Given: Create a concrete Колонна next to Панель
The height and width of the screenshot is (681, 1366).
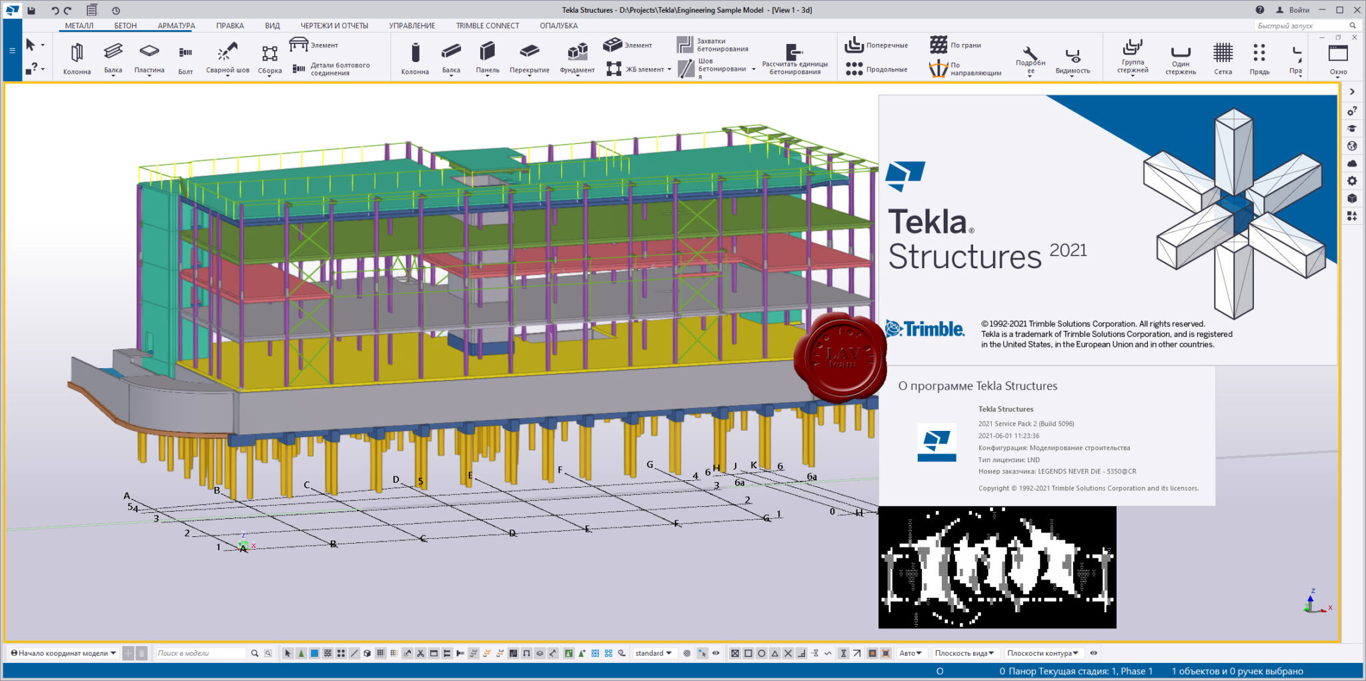Looking at the screenshot, I should coord(415,59).
